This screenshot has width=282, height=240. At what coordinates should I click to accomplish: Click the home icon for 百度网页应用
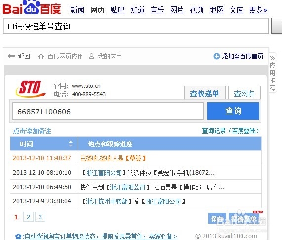click(41, 56)
